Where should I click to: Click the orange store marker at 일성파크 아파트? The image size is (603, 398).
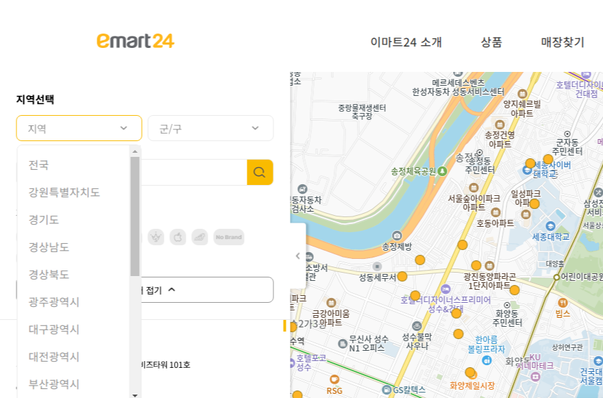click(x=534, y=203)
